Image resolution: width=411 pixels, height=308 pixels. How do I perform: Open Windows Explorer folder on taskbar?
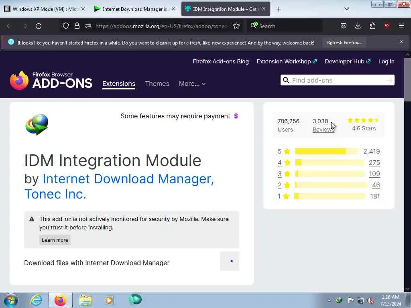tap(85, 300)
